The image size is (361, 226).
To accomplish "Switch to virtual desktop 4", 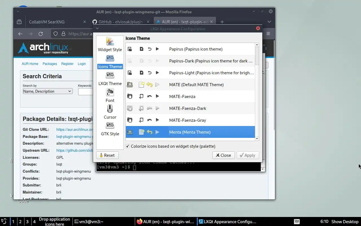I will [x=34, y=221].
